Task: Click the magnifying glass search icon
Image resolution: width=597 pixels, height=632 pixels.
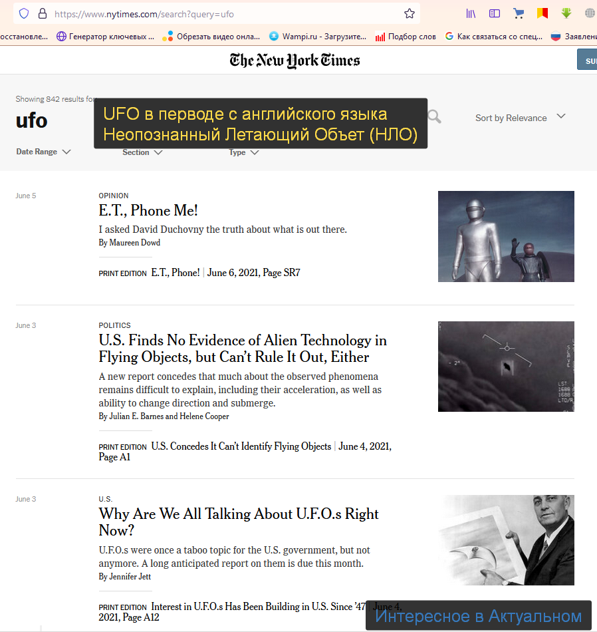Action: (x=434, y=116)
